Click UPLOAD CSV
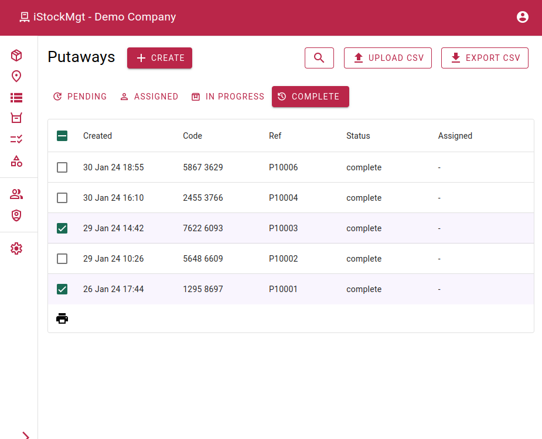 click(x=387, y=58)
